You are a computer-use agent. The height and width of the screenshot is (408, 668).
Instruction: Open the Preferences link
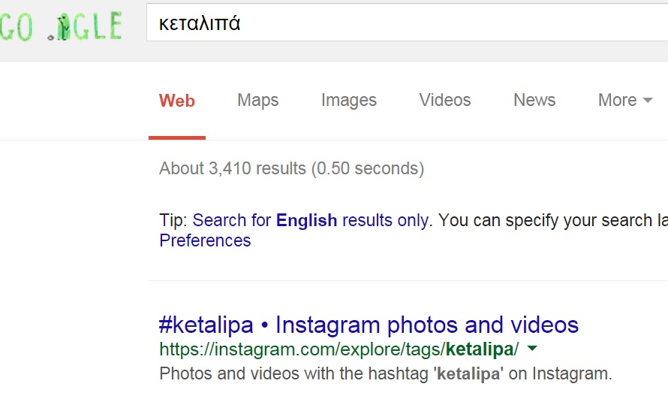point(205,241)
